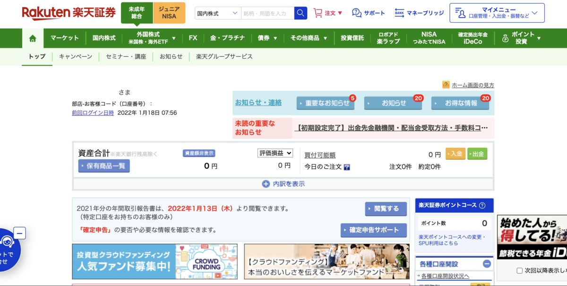
Task: Open 投資型クラウドファンディング 人気ファンド募集中 banner
Action: 155,261
